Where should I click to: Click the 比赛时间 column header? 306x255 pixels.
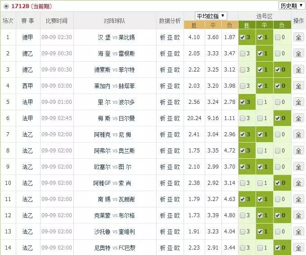57,21
